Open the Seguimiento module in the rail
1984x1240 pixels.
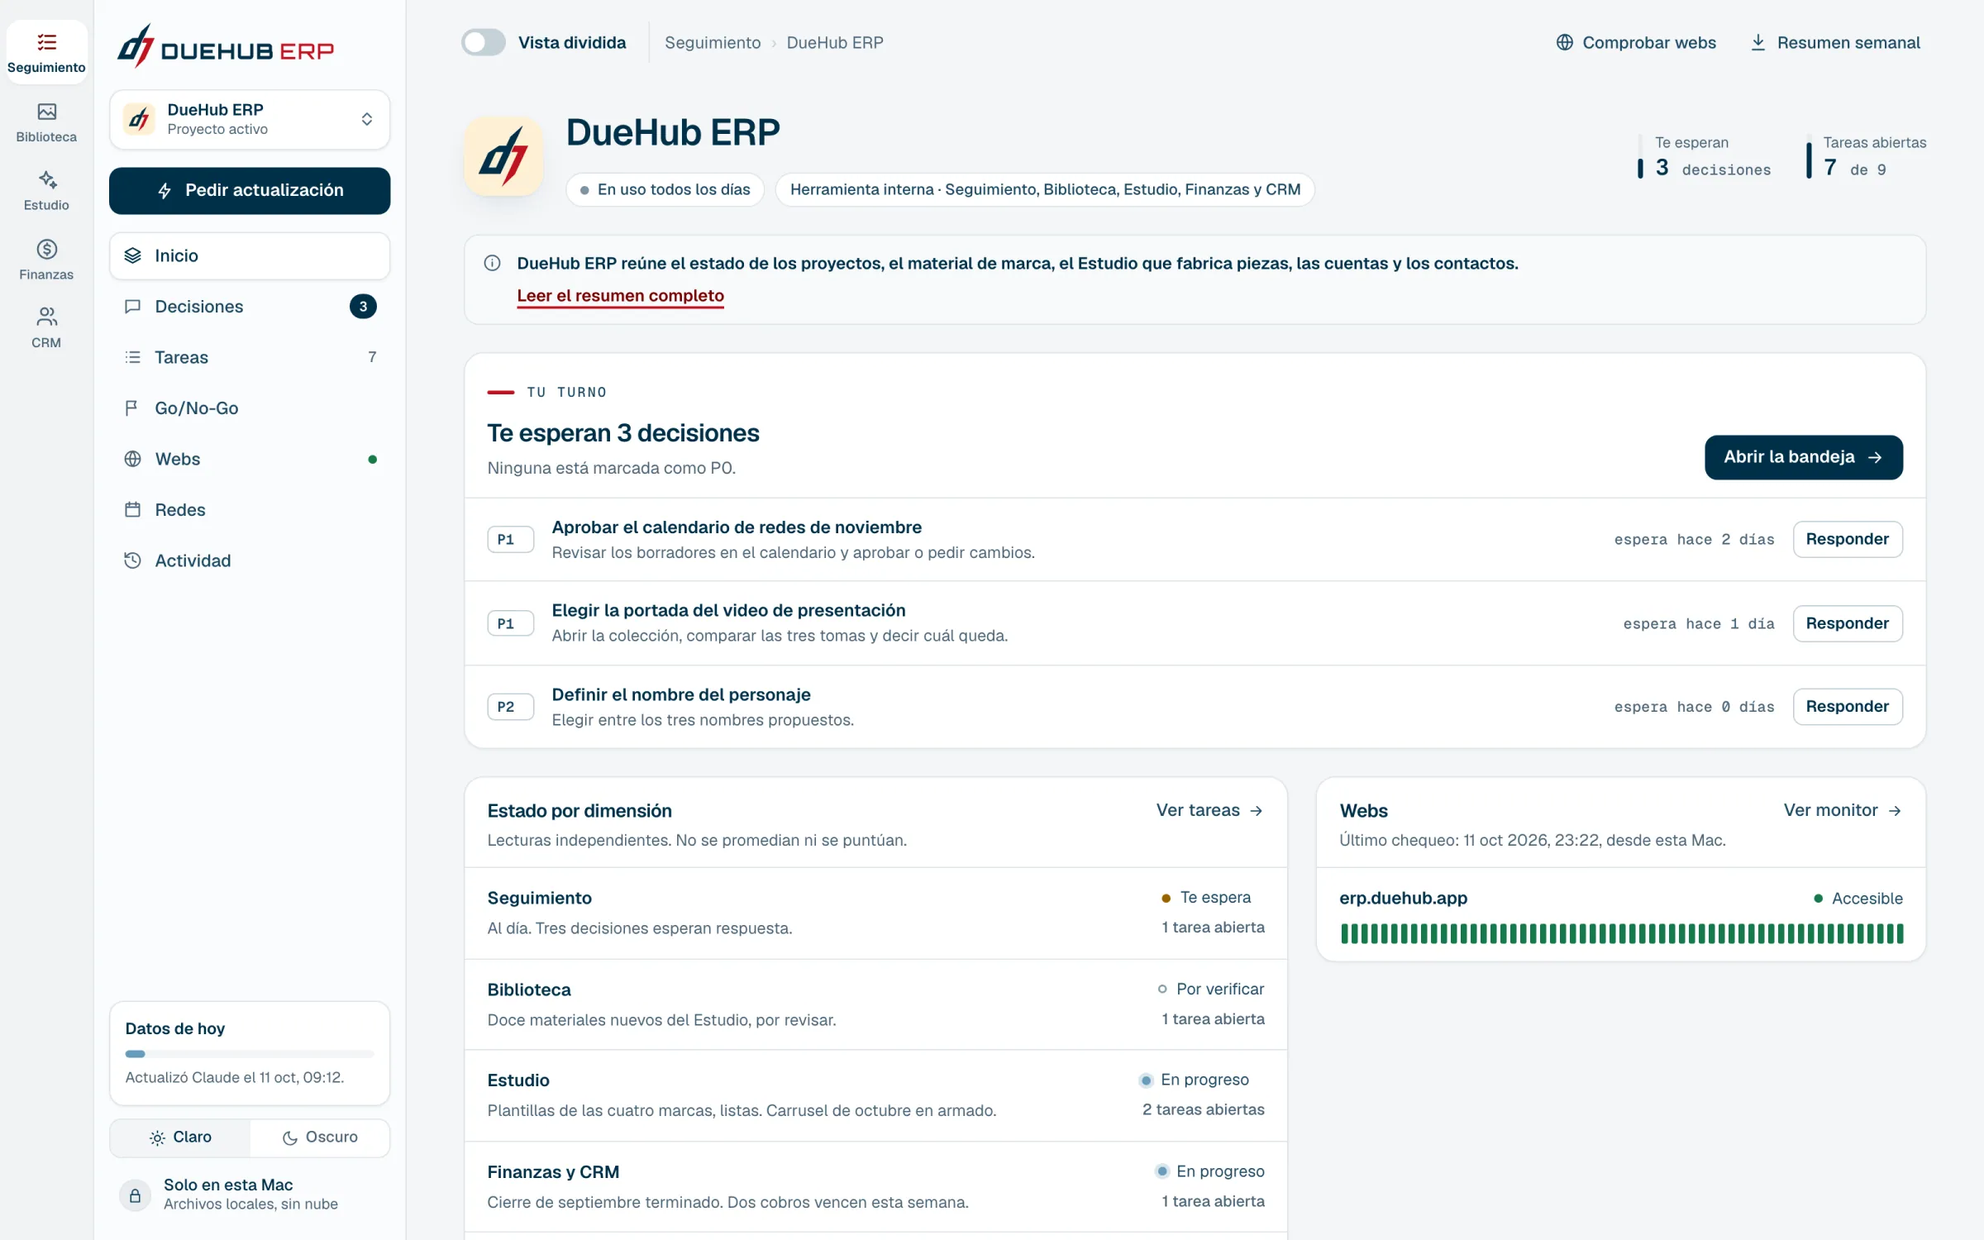coord(46,52)
